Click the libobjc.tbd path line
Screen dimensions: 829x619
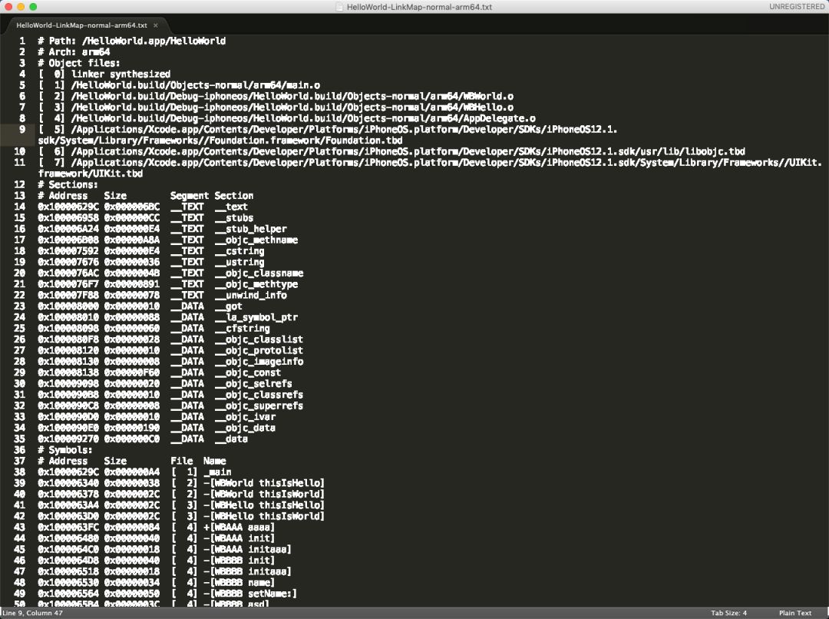click(408, 152)
